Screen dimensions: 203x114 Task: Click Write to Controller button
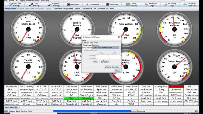click(112, 67)
